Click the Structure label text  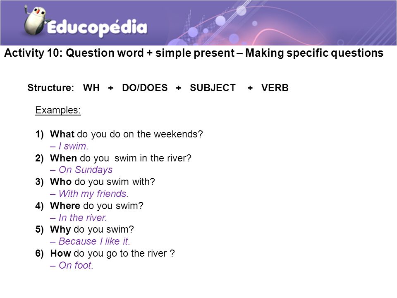pyautogui.click(x=50, y=88)
